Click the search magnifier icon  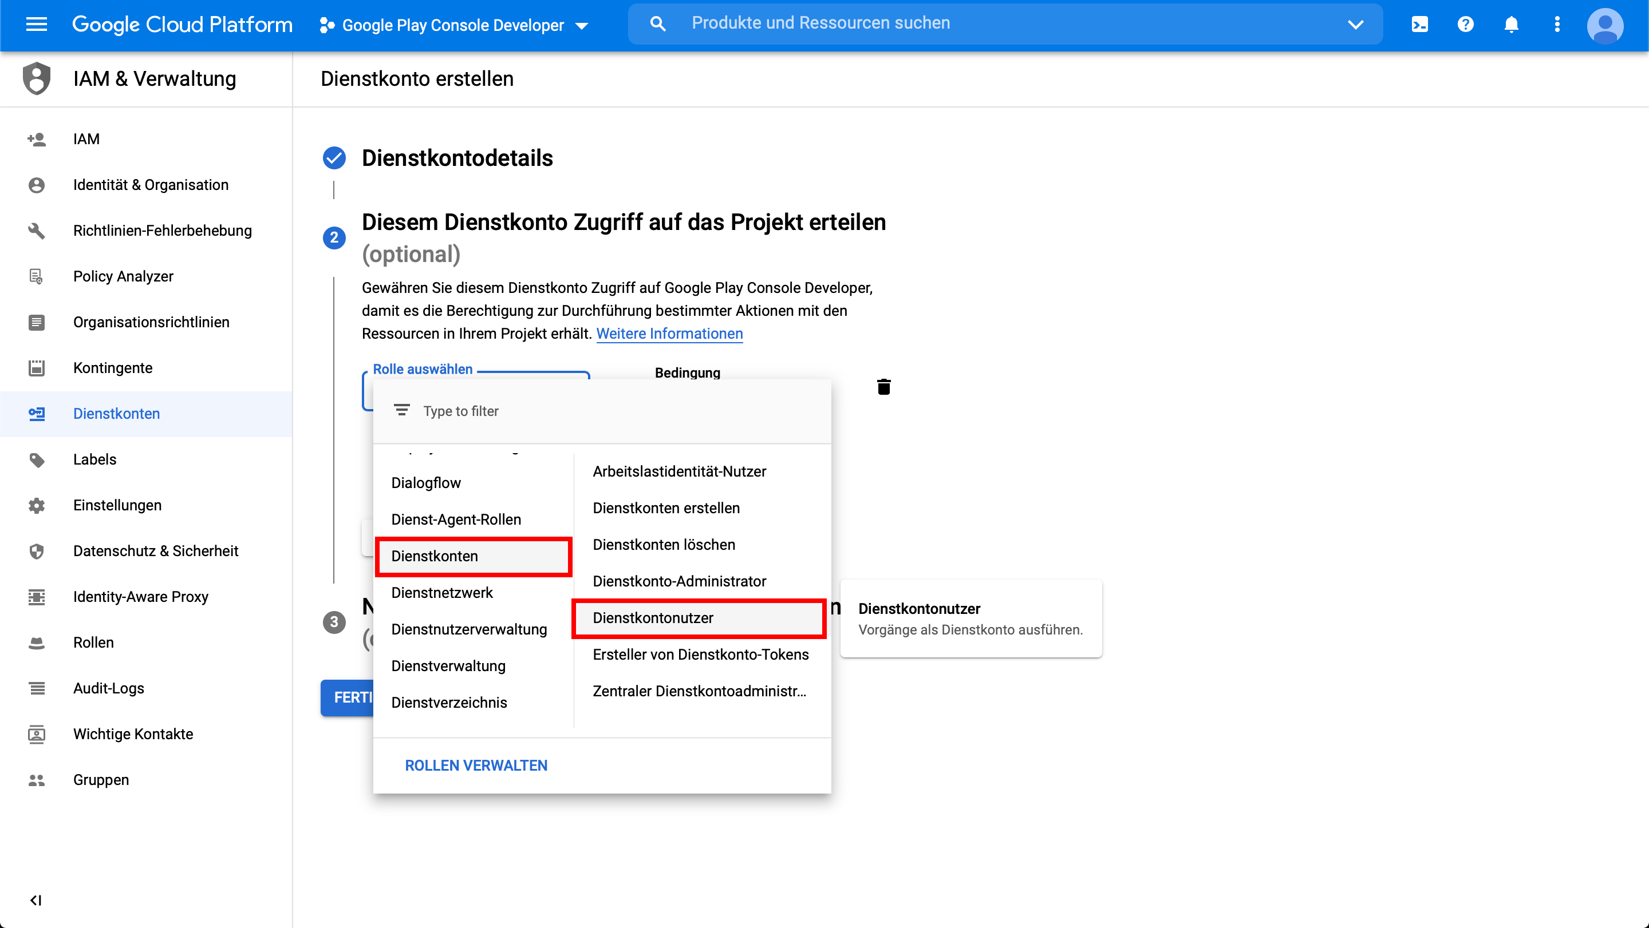click(x=658, y=23)
